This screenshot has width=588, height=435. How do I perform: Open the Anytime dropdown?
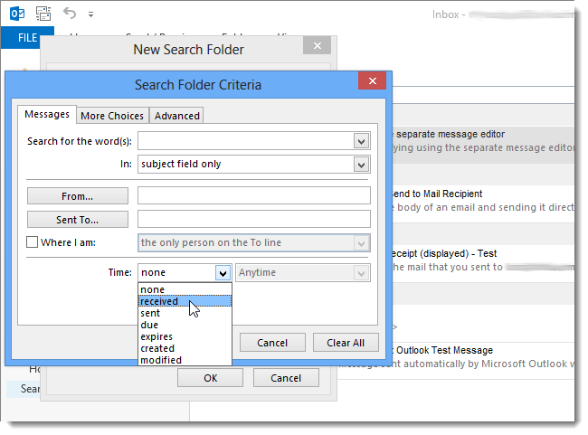pos(303,272)
